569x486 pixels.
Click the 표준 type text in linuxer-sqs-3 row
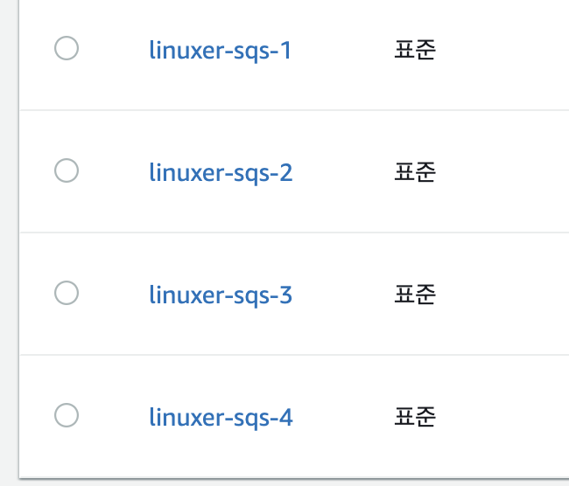click(x=415, y=295)
